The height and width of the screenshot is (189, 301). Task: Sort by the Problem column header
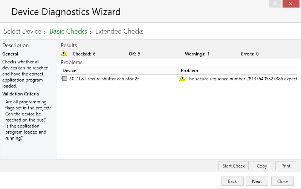[238, 71]
